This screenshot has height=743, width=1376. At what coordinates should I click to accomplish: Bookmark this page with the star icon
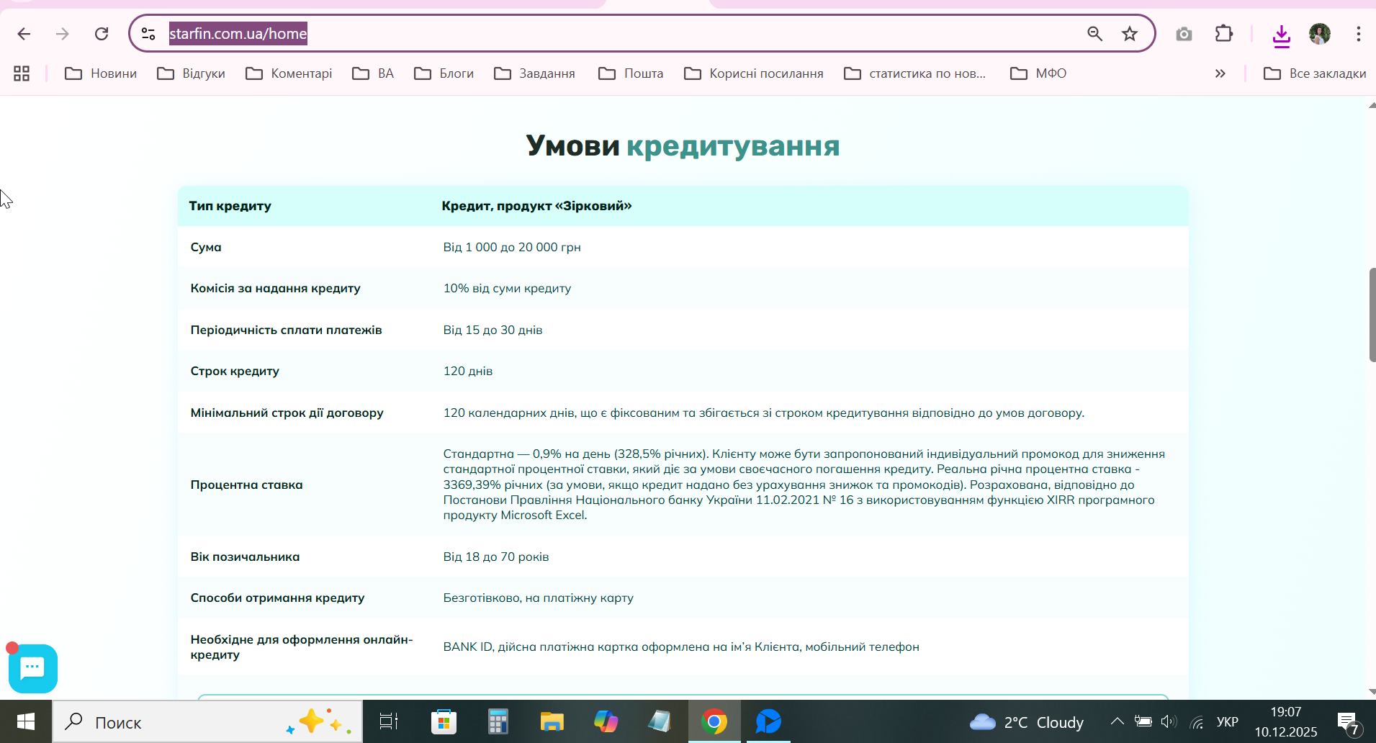[x=1130, y=34]
